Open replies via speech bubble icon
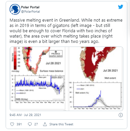This screenshot has width=130, height=131. [x=30, y=124]
